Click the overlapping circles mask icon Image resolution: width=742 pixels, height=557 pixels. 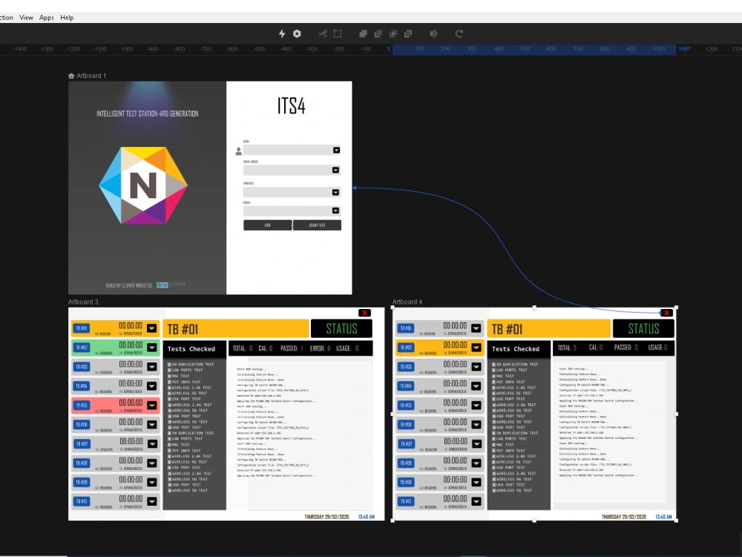[x=433, y=33]
